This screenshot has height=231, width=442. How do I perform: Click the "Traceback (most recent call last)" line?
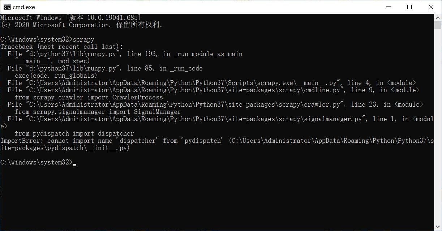(61, 47)
